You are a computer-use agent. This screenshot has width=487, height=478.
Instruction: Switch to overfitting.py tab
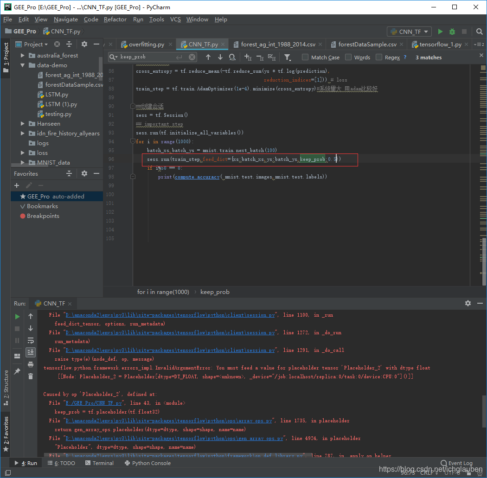click(x=146, y=45)
